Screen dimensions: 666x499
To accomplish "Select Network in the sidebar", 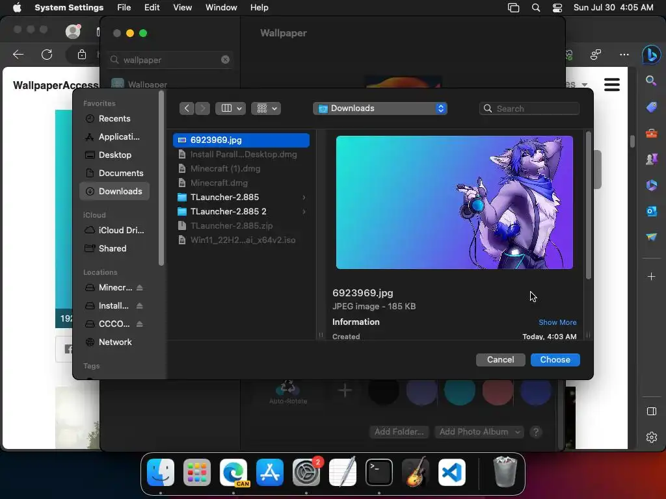I will point(114,342).
